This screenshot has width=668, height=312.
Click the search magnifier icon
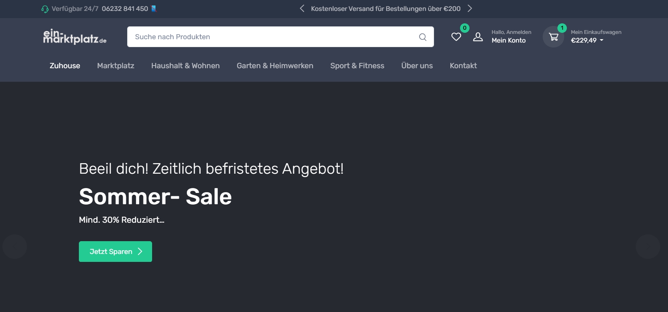coord(423,37)
